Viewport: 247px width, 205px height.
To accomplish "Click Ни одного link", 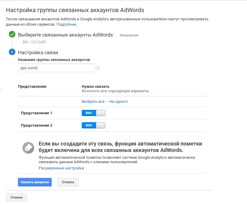I will click(x=119, y=102).
